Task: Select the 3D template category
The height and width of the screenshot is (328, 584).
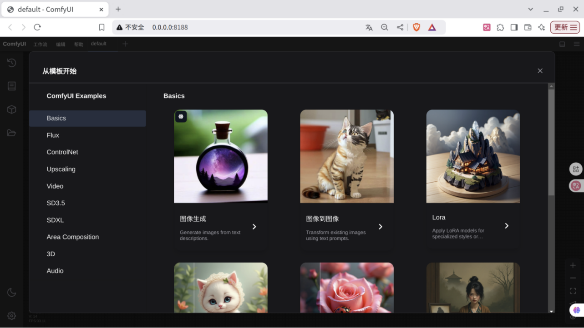Action: 87,254
